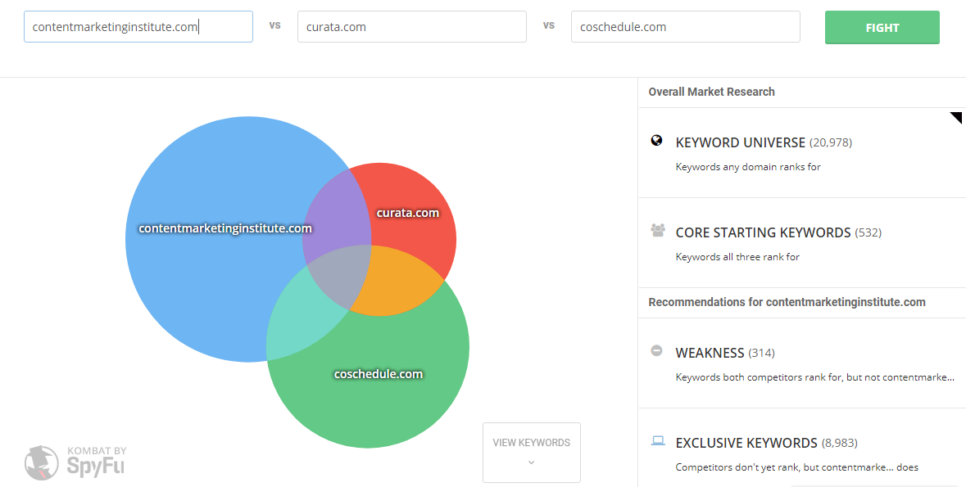
Task: Expand the VIEW KEYWORDS dropdown
Action: tap(531, 442)
